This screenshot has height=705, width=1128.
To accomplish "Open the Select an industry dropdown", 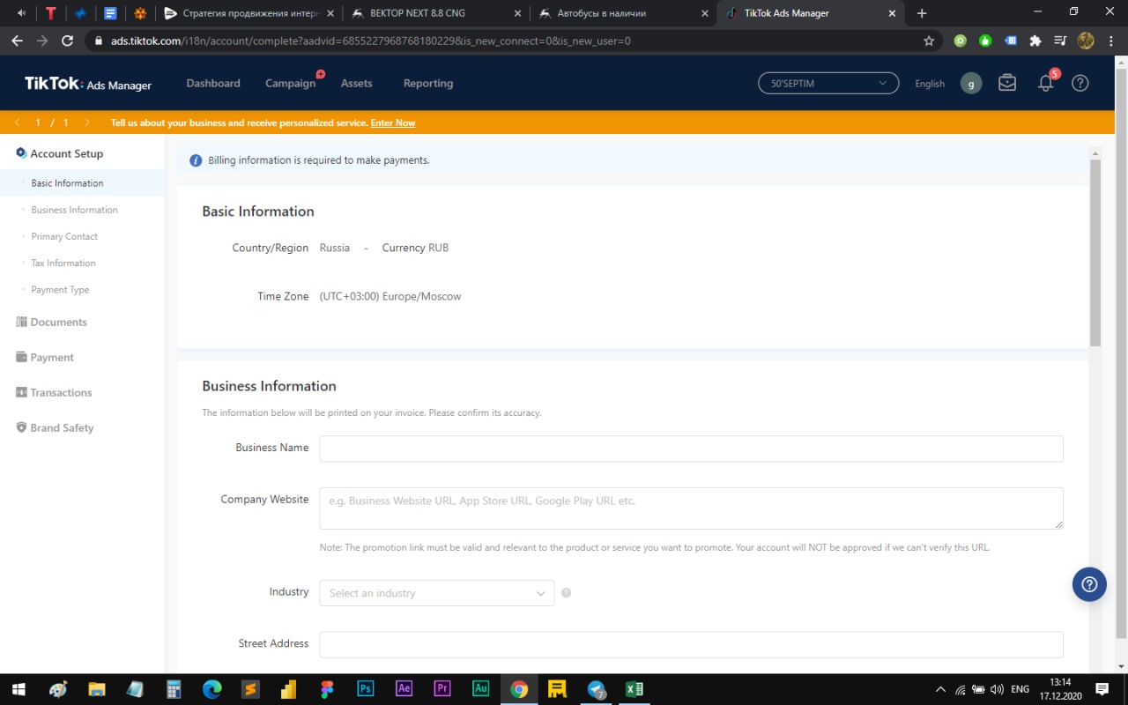I will (437, 593).
